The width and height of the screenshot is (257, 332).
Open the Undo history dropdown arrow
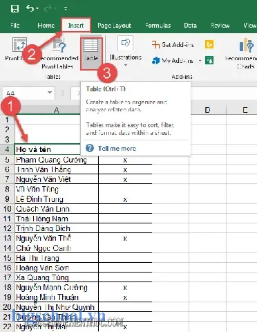click(x=37, y=9)
